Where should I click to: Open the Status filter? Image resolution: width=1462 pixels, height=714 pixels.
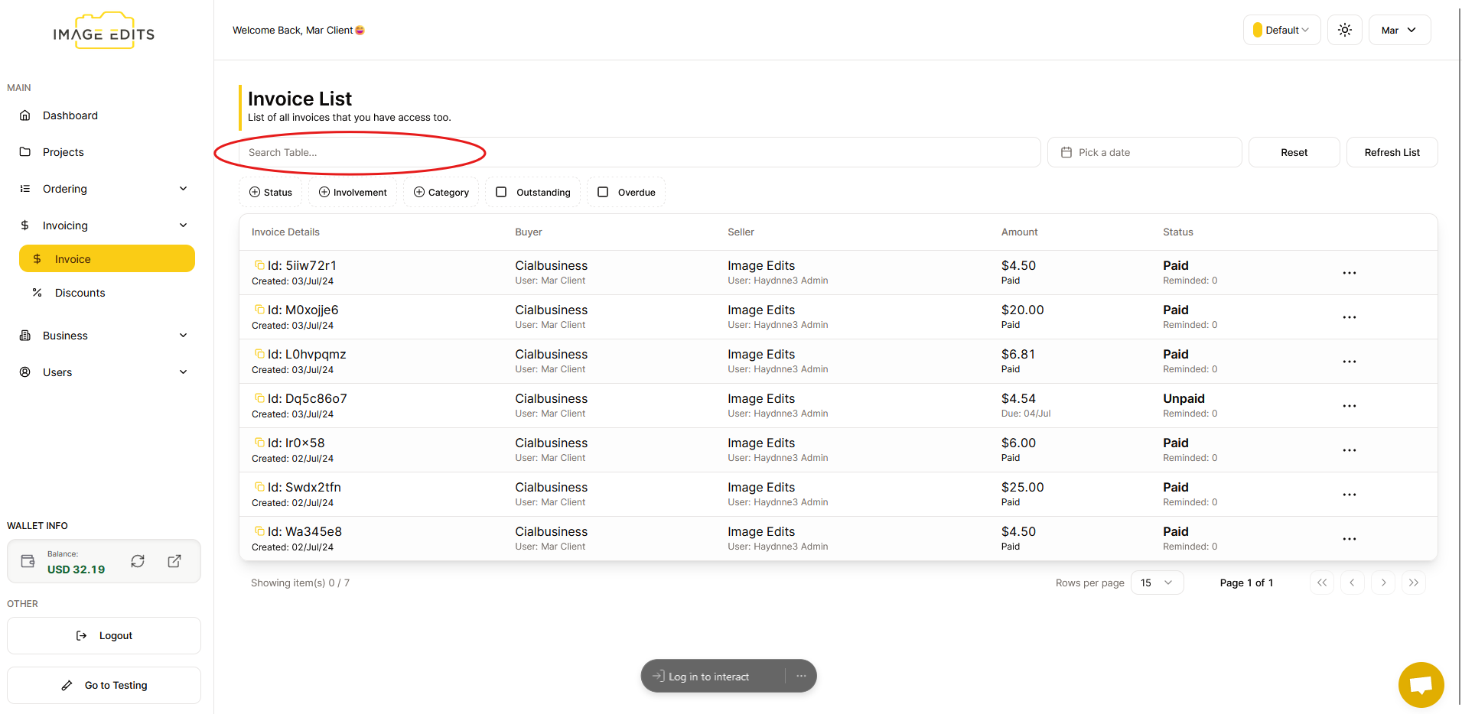(x=271, y=193)
